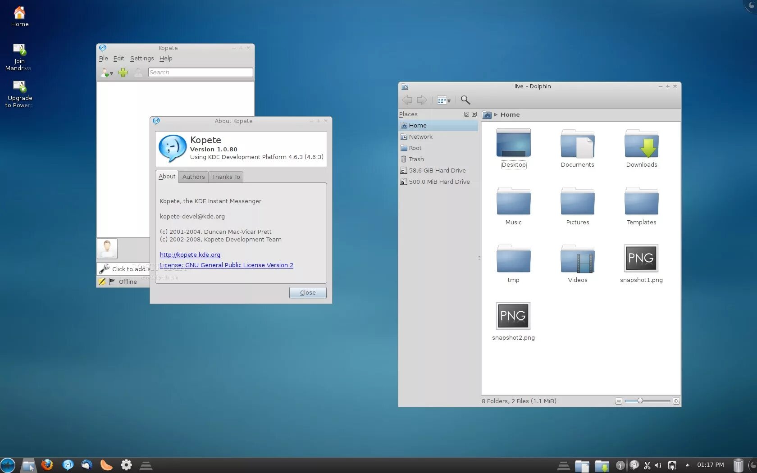Click the clock showing 01:17 PM
The height and width of the screenshot is (473, 757).
[x=711, y=465]
